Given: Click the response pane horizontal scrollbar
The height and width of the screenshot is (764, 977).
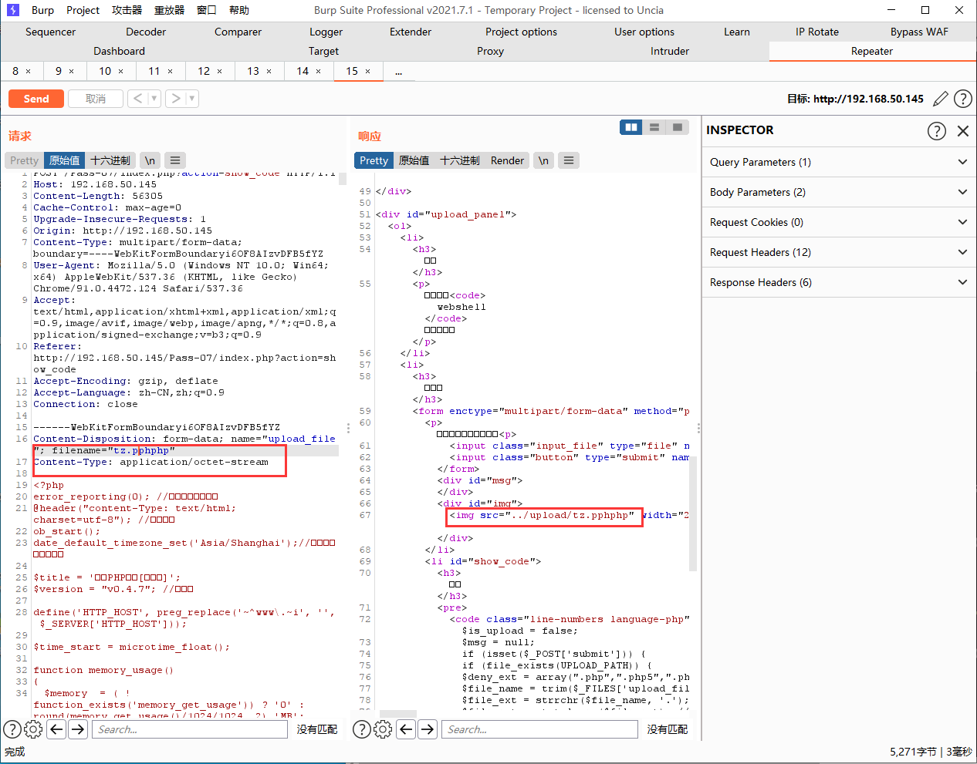Looking at the screenshot, I should pyautogui.click(x=398, y=714).
